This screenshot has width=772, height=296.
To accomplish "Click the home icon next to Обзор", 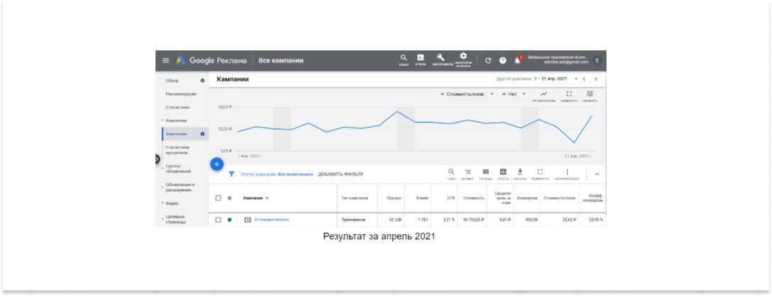I will [202, 81].
